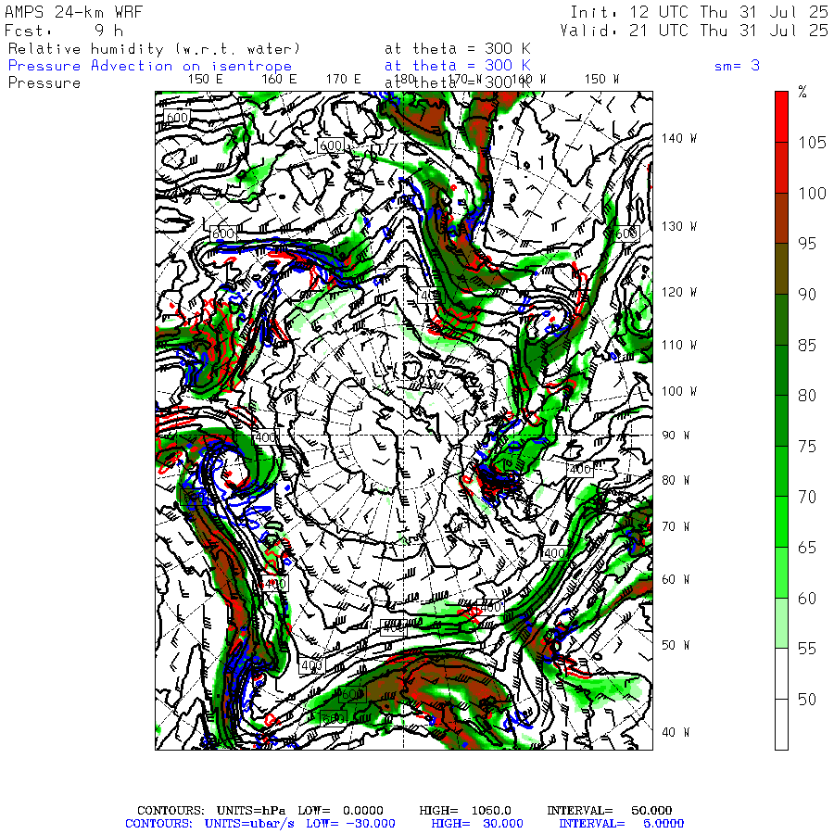Pick the pale green swatch between 55 and 60
The height and width of the screenshot is (834, 834).
781,623
